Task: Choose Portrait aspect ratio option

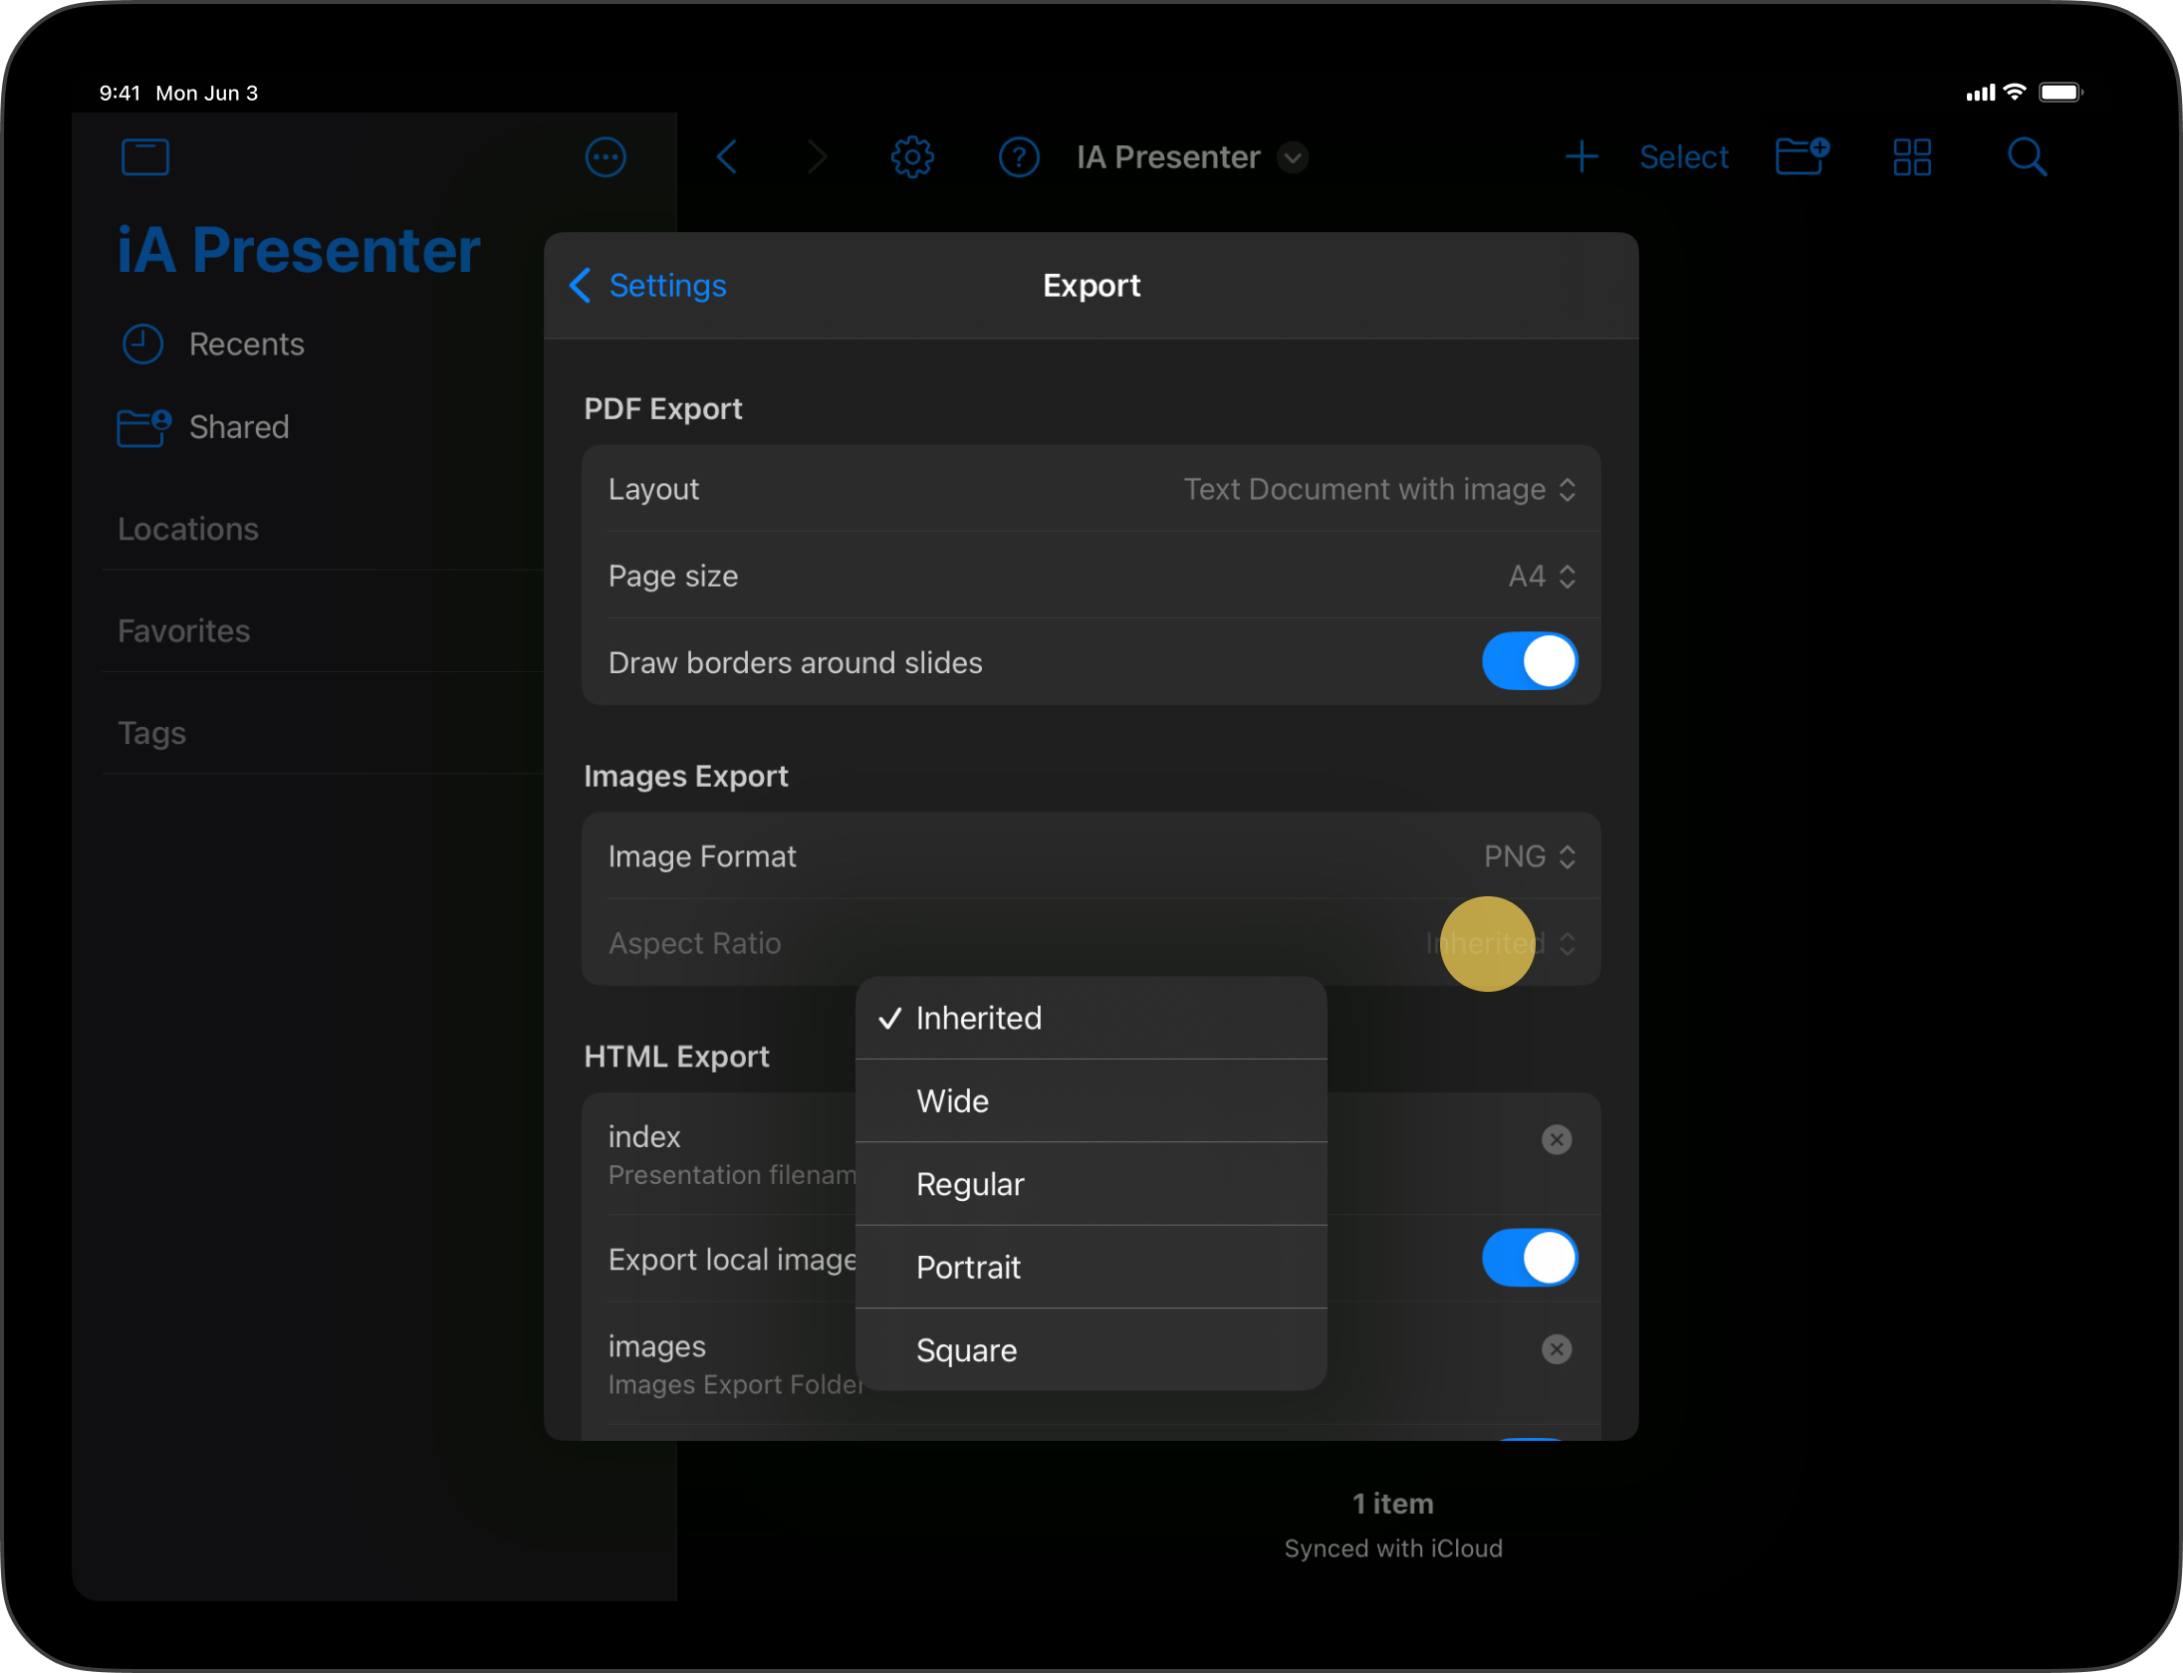Action: pyautogui.click(x=1091, y=1267)
